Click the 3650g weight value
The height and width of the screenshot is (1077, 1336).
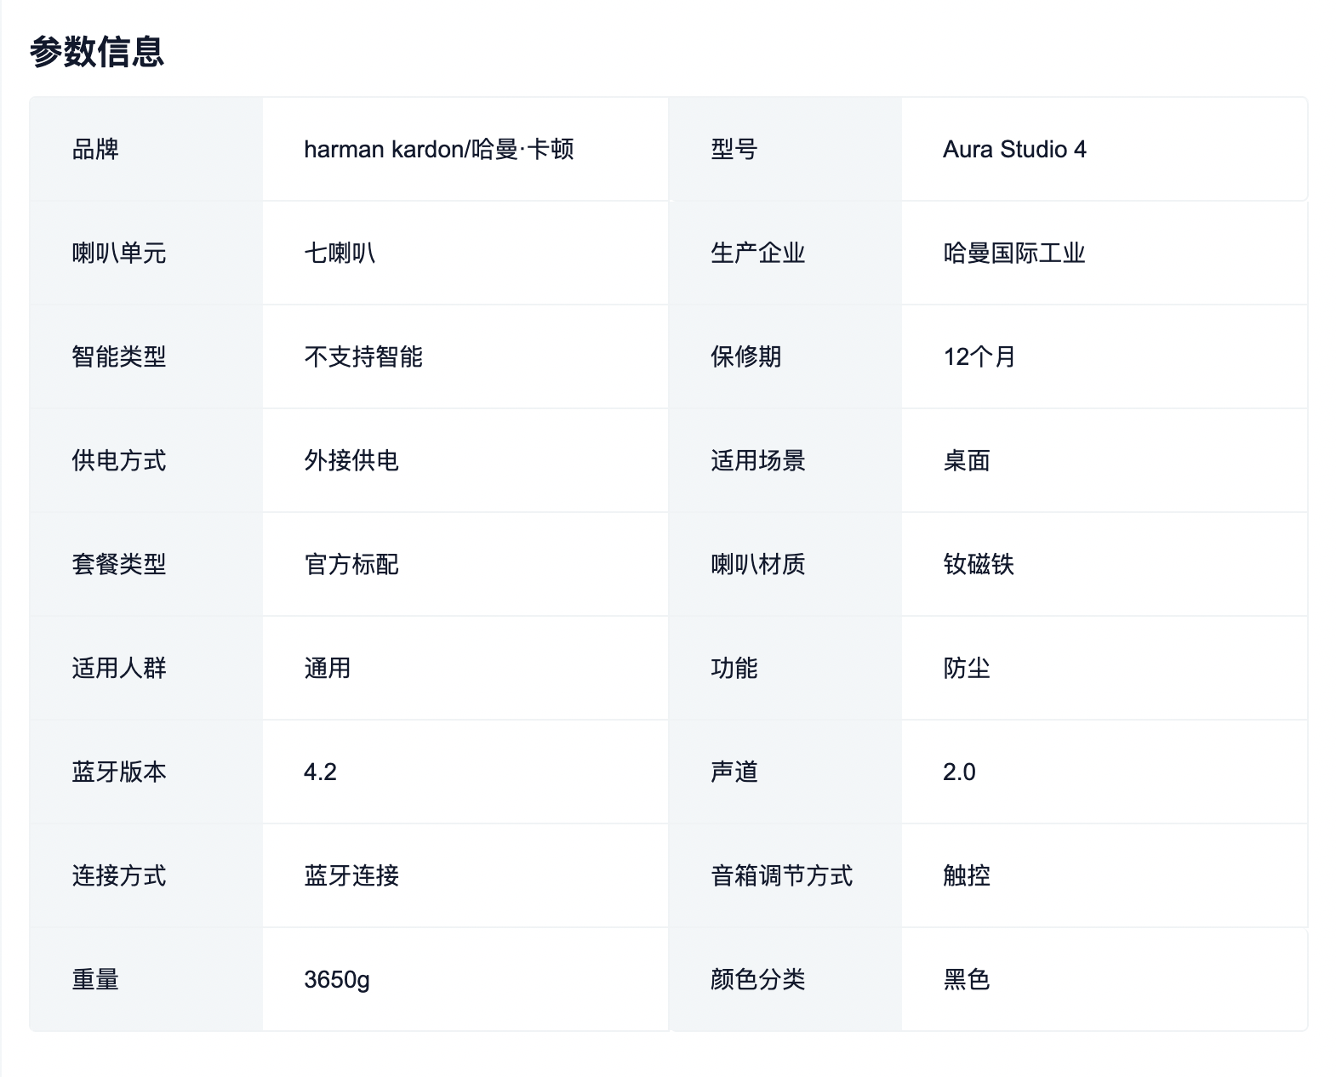(x=337, y=980)
